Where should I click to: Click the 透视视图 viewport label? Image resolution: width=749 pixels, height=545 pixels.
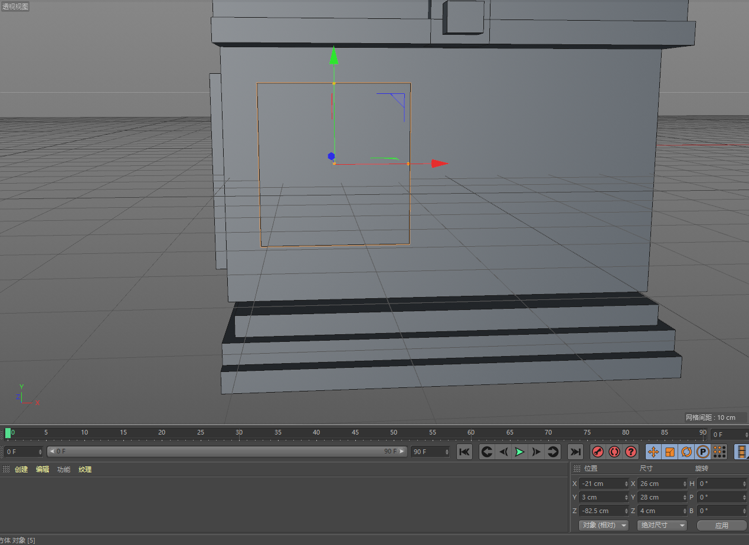click(x=15, y=6)
